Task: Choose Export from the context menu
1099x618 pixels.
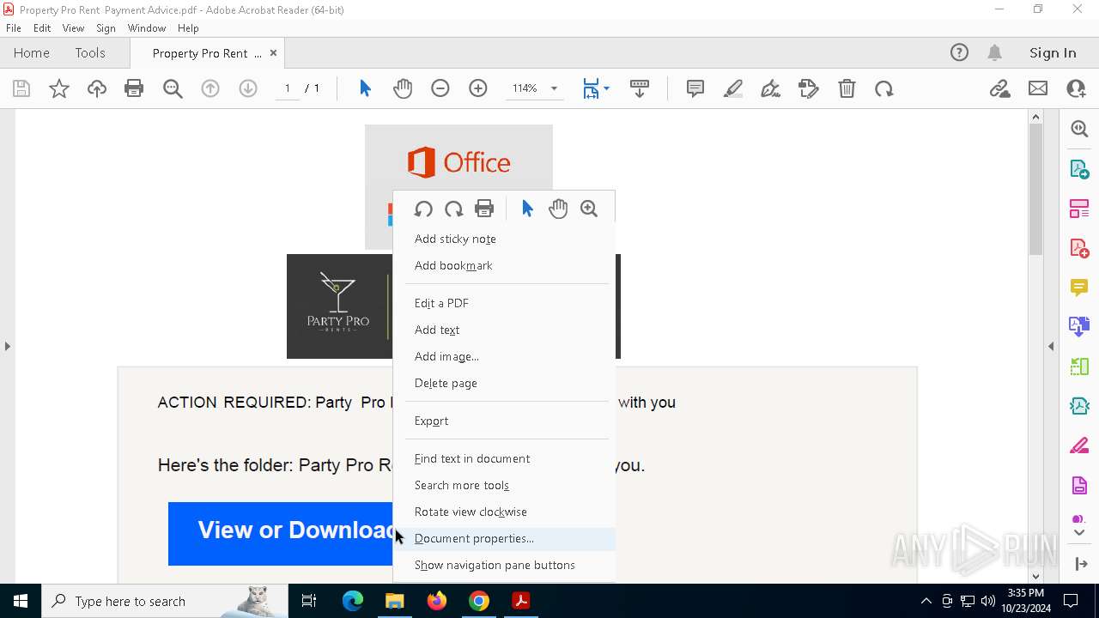Action: [x=504, y=421]
